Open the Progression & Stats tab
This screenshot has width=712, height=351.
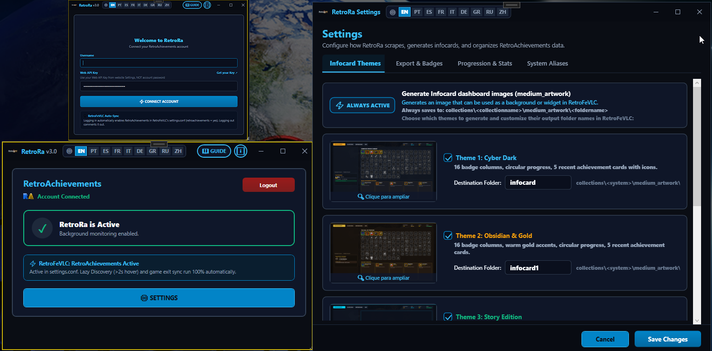pyautogui.click(x=485, y=63)
